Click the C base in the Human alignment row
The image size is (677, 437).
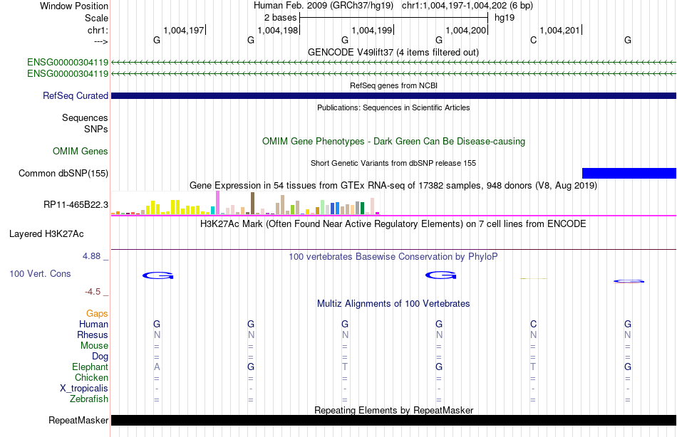[534, 324]
